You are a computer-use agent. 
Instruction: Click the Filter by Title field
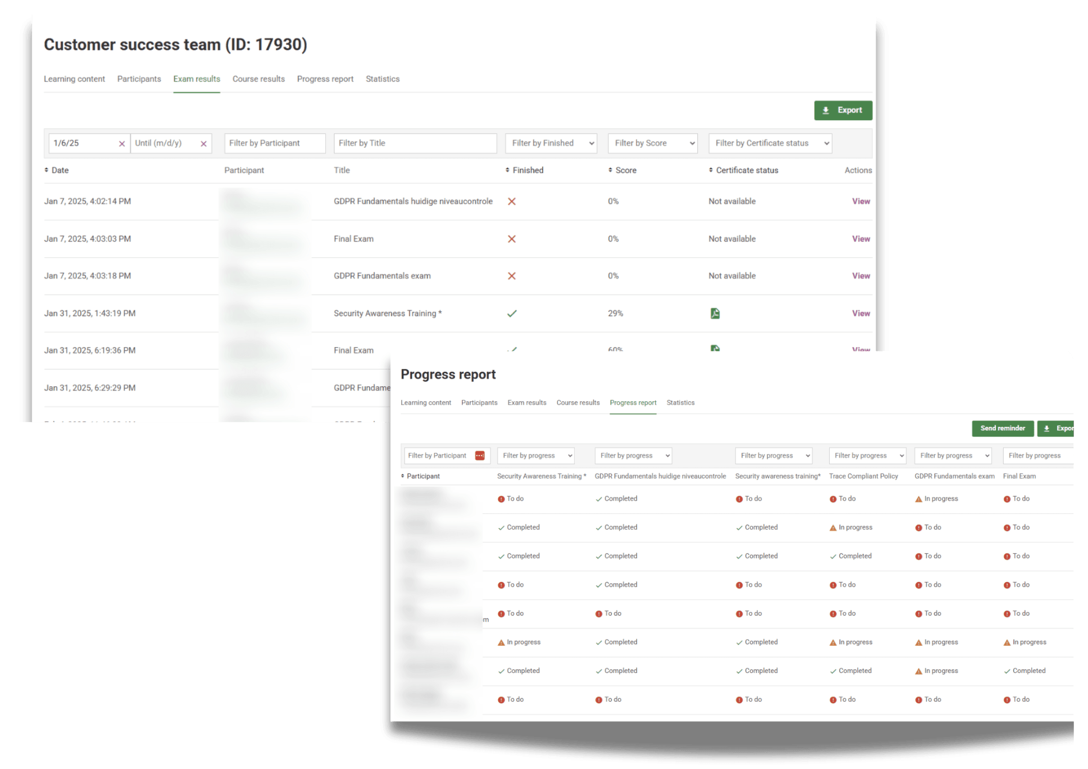415,143
